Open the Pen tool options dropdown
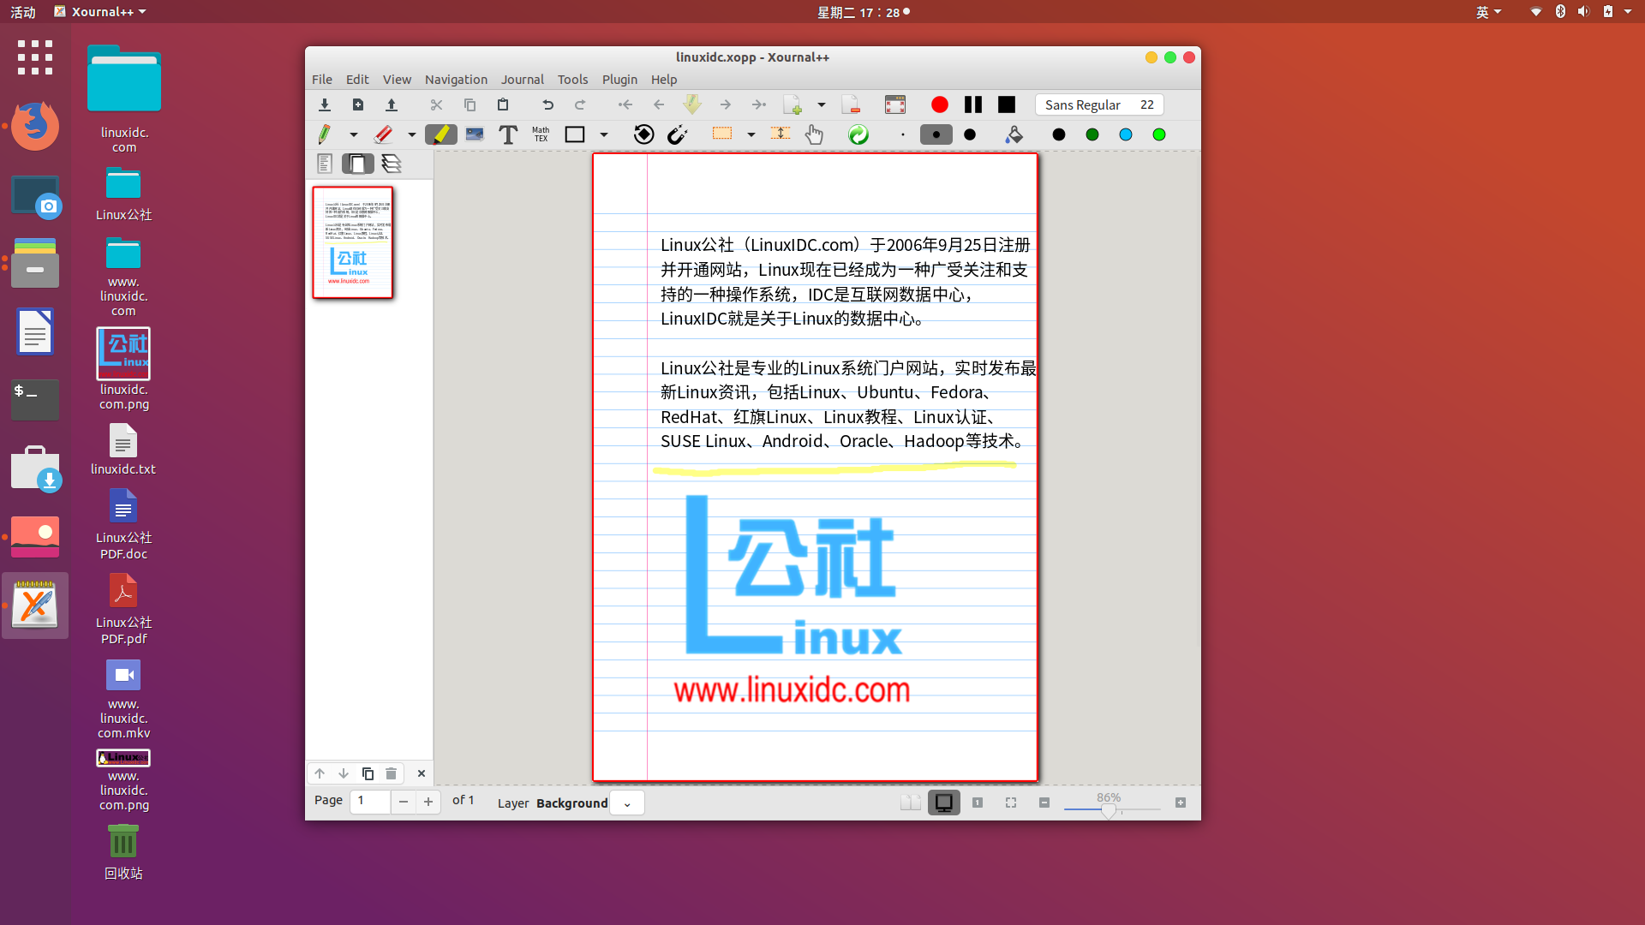The image size is (1645, 925). tap(353, 134)
